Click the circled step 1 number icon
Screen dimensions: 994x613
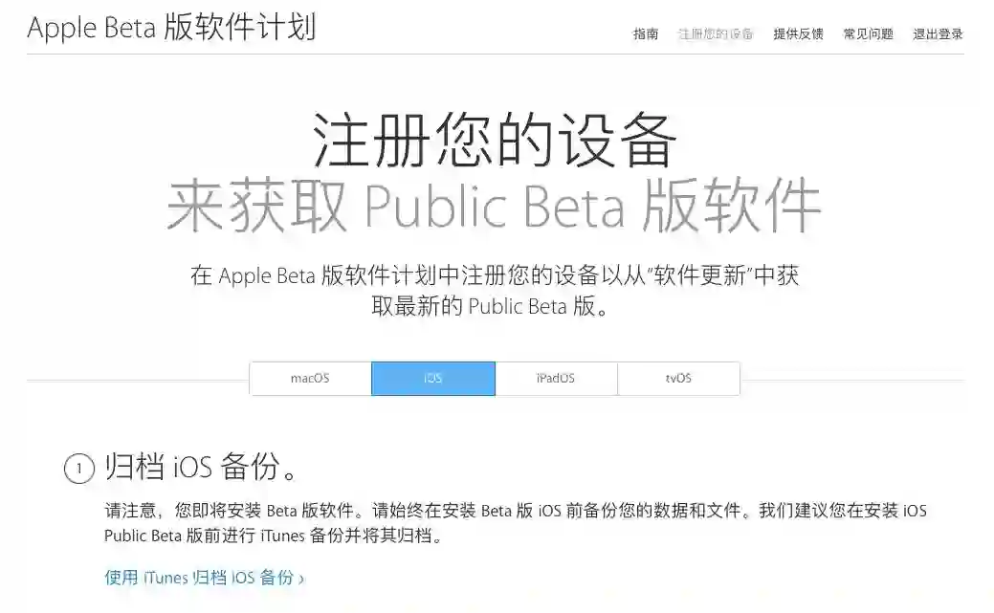pos(79,469)
